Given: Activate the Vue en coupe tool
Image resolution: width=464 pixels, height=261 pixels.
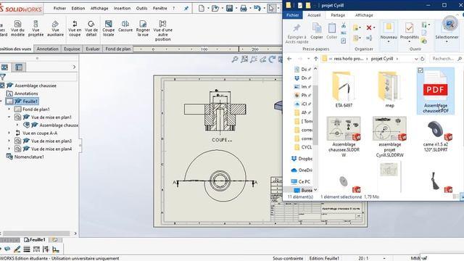Looking at the screenshot, I should point(75,28).
